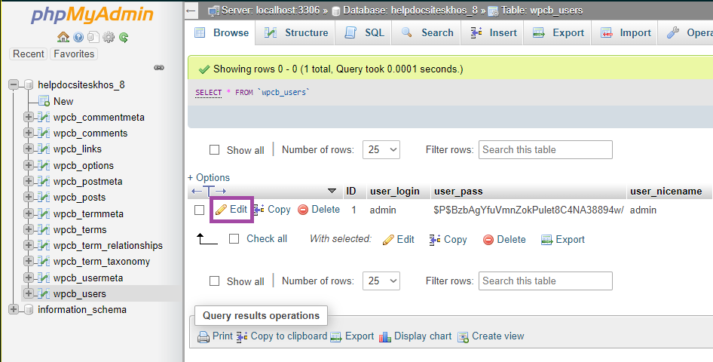
Task: Sort by user_pass column header
Action: [x=458, y=192]
